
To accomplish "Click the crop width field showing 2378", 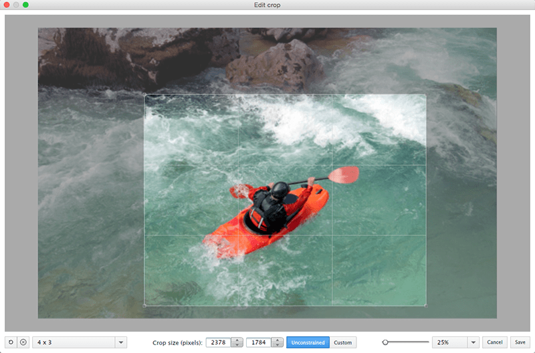I will click(219, 342).
